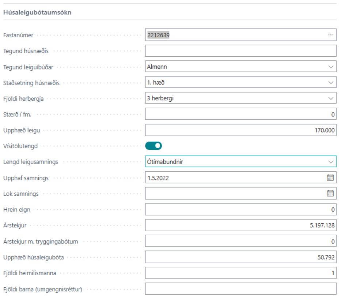Toggle the Vísitölutengd switch off
Viewport: 341px width, 299px height.
coord(154,146)
